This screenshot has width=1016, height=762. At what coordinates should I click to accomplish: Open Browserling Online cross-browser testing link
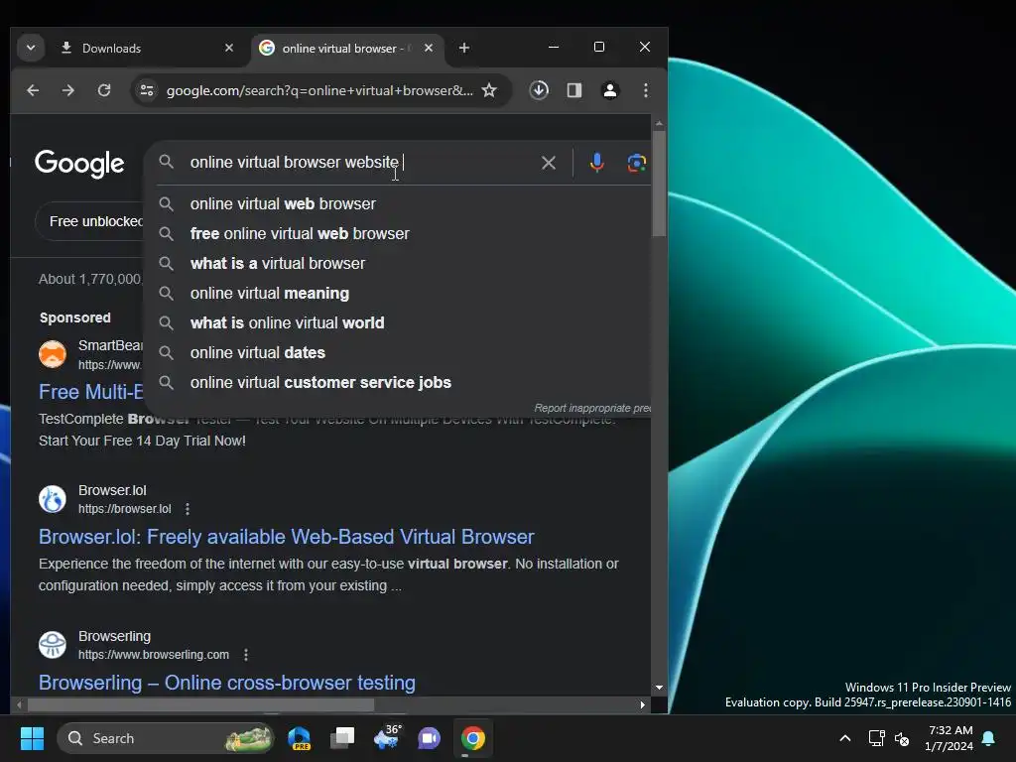(227, 683)
